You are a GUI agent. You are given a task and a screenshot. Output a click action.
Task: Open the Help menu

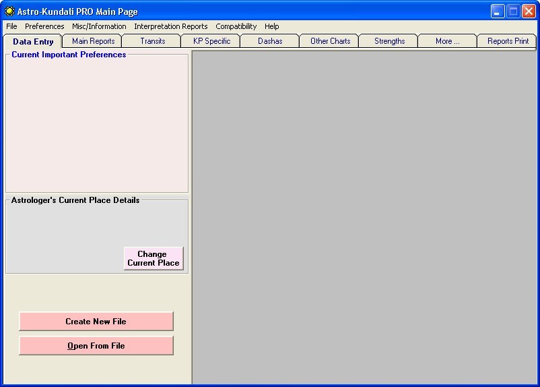[272, 26]
